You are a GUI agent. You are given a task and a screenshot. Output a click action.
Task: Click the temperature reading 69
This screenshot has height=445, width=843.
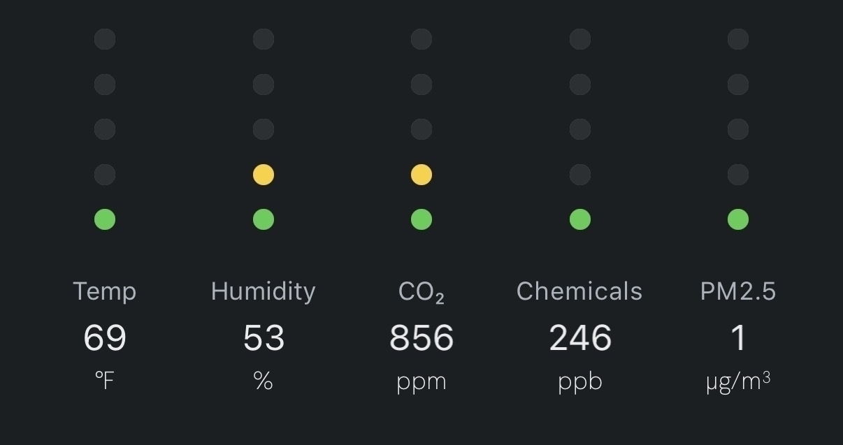105,338
